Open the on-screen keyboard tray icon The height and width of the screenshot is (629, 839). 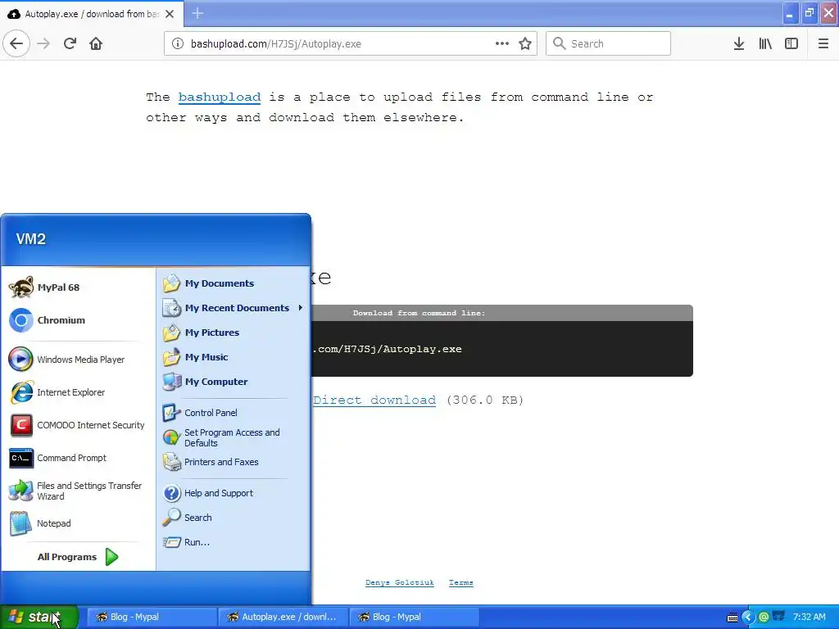tap(732, 618)
